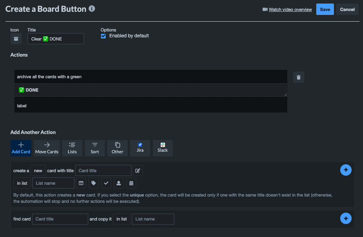
Task: Switch to the Other actions tab
Action: [117, 148]
